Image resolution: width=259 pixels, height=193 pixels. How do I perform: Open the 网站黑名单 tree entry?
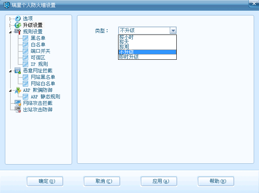coord(43,77)
